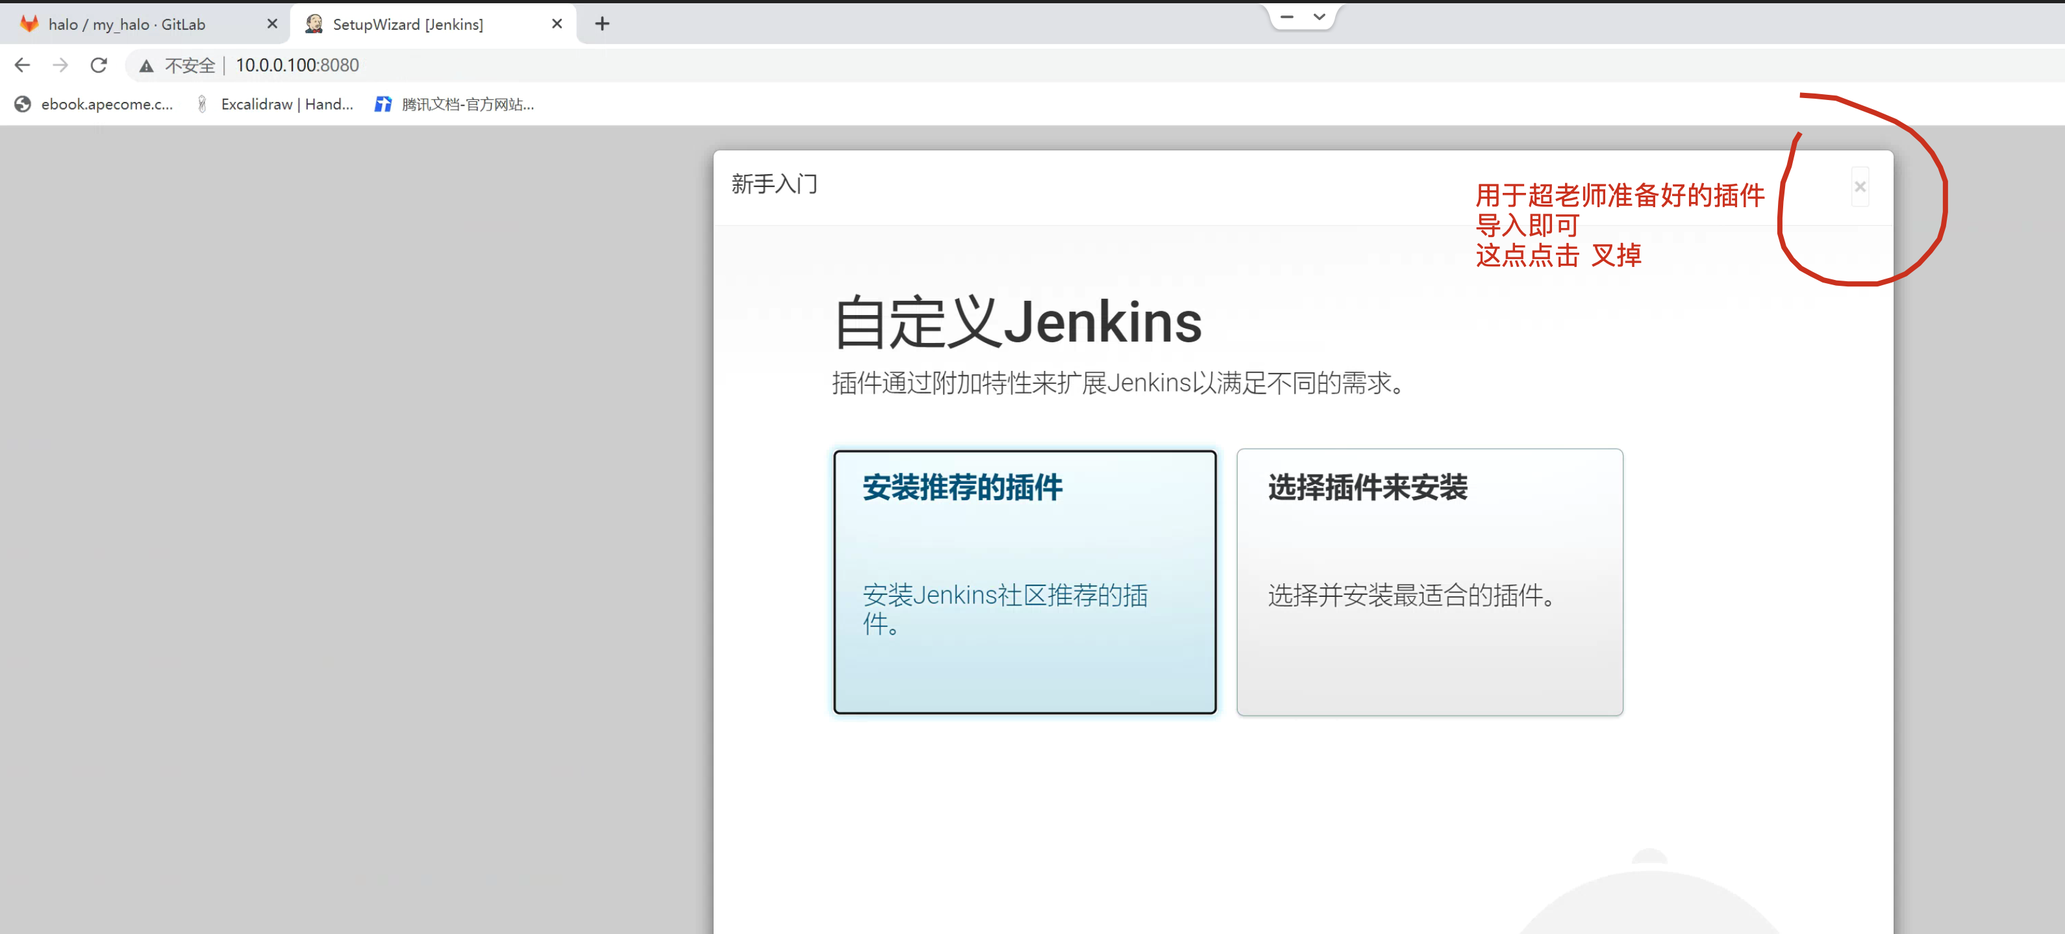The height and width of the screenshot is (934, 2065).
Task: Select the SetupWizard [Jenkins] tab
Action: pos(407,24)
